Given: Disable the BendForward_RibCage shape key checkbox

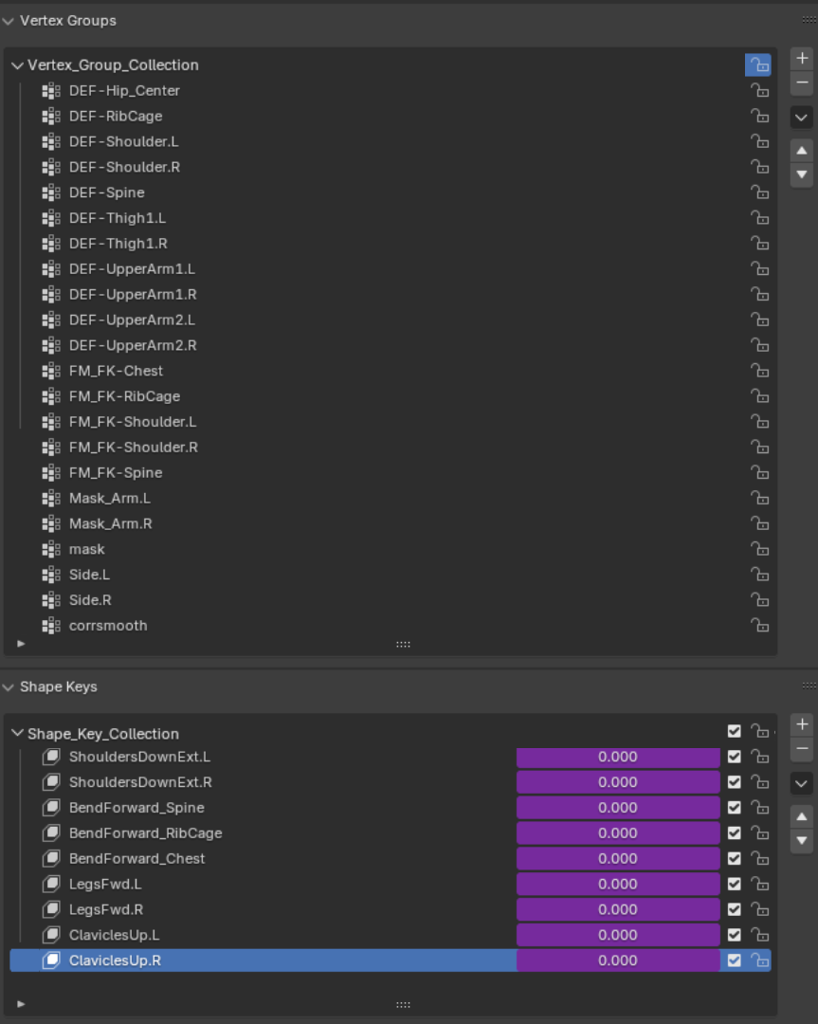Looking at the screenshot, I should (x=735, y=833).
